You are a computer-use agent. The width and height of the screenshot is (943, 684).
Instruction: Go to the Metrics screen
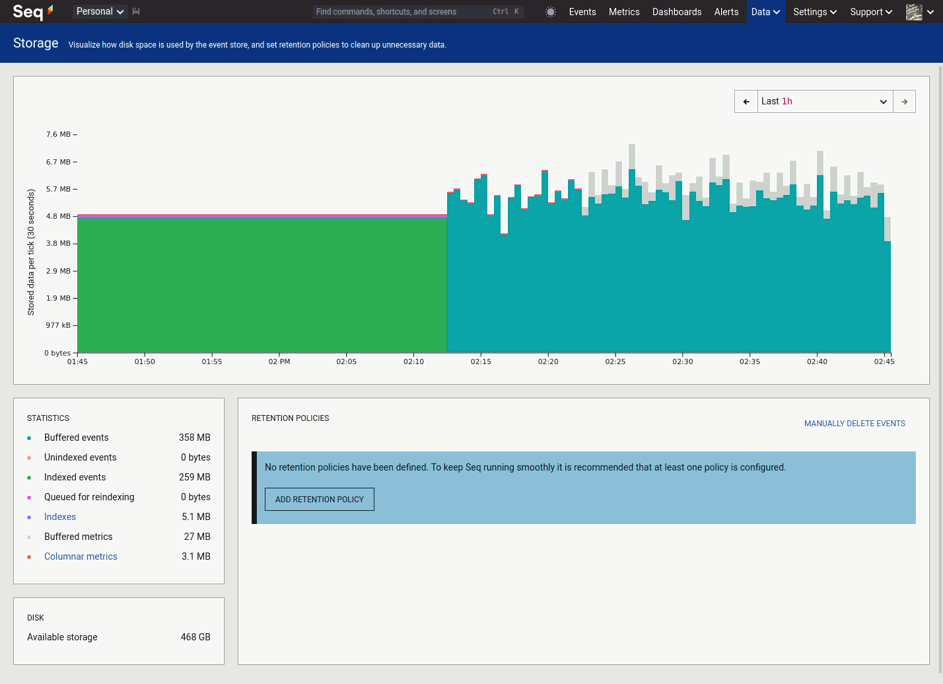click(x=624, y=12)
